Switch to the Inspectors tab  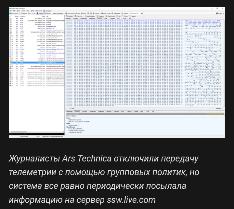click(79, 16)
